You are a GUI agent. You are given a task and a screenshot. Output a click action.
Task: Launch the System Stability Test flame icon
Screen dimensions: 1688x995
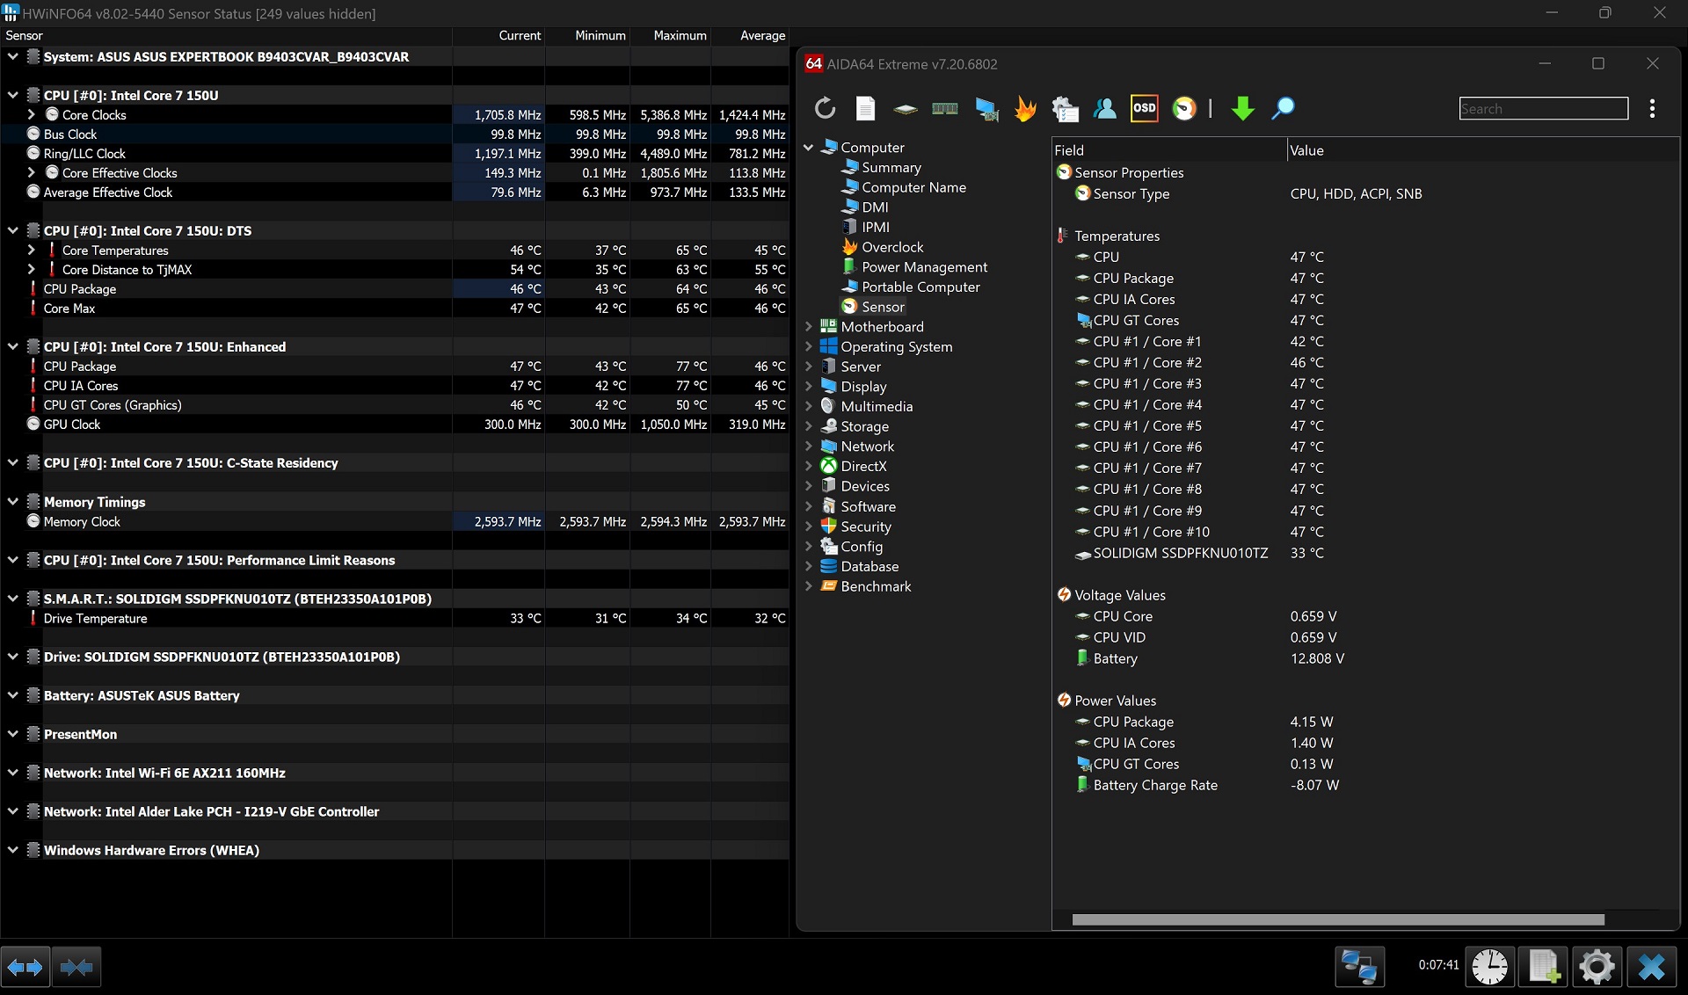coord(1025,108)
